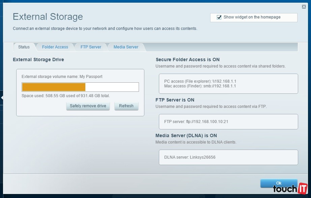Close the External Storage dialog
The width and height of the screenshot is (311, 198).
(304, 7)
